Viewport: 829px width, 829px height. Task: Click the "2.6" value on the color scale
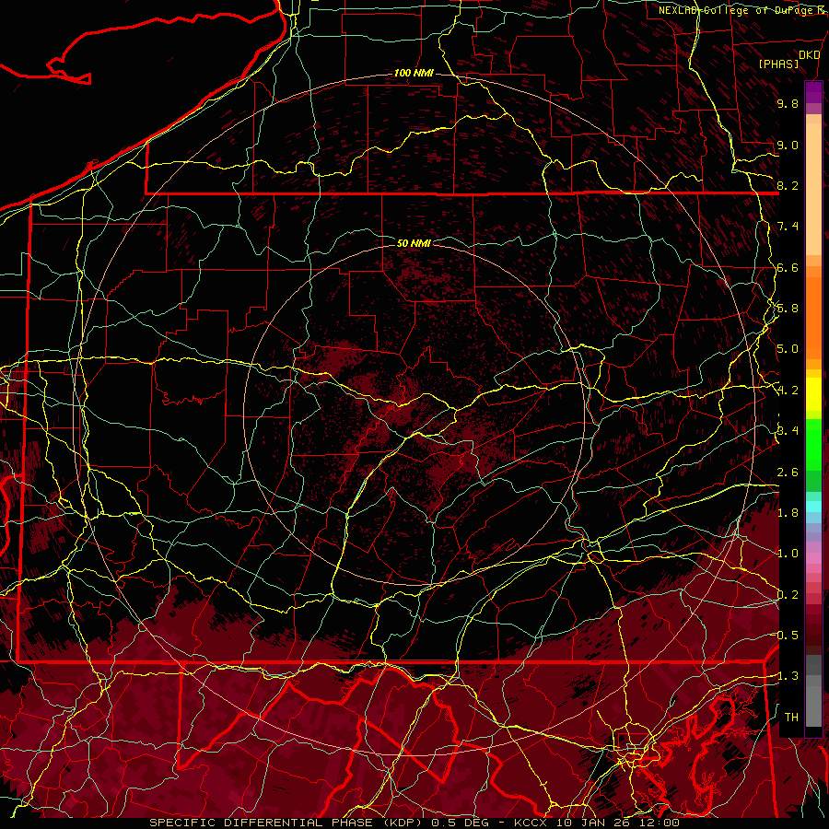pyautogui.click(x=788, y=473)
